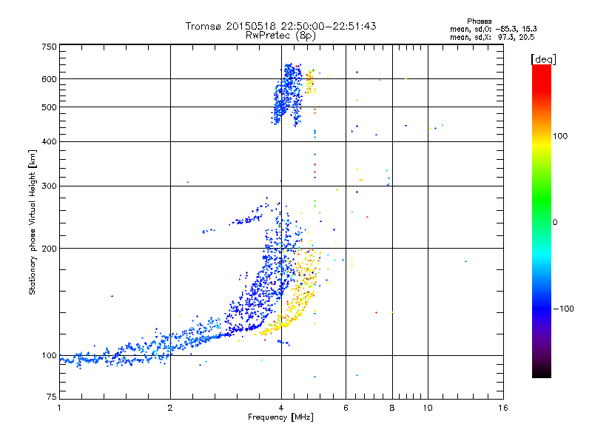Click the x-axis tick label "16"
The width and height of the screenshot is (592, 444).
[503, 408]
